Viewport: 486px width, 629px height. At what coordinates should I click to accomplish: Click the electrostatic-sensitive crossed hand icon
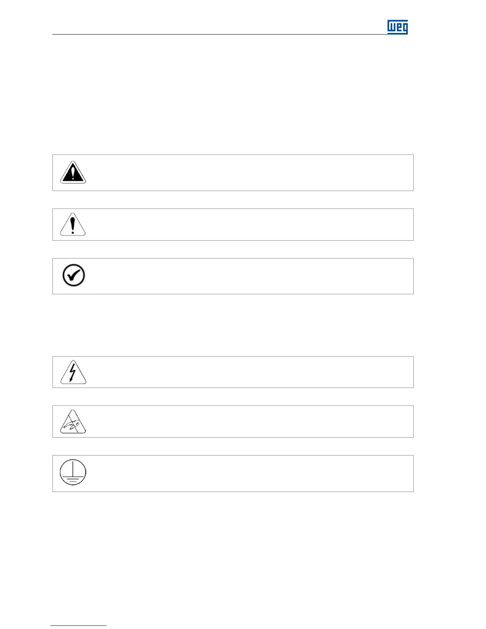73,422
